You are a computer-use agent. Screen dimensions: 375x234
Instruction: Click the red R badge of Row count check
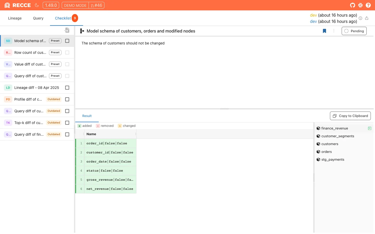pyautogui.click(x=8, y=53)
